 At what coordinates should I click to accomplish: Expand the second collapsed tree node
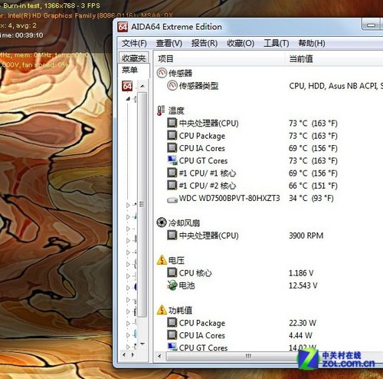pos(128,217)
